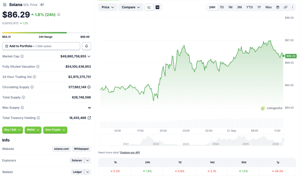Select the 3M chart range
302x177 pixels.
[239, 7]
